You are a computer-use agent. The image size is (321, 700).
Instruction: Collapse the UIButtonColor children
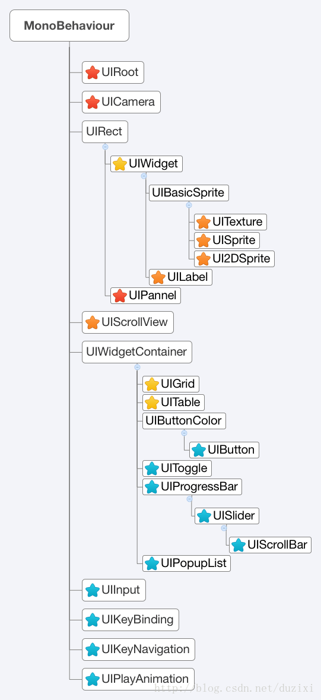coord(184,433)
